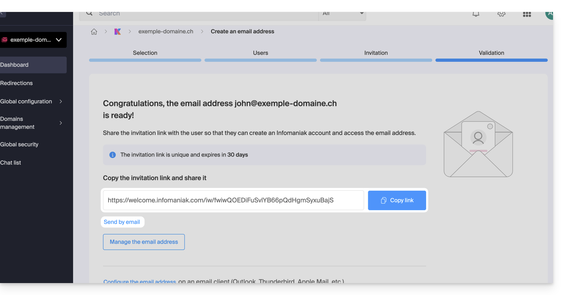Select Chat list in the sidebar

pyautogui.click(x=11, y=163)
